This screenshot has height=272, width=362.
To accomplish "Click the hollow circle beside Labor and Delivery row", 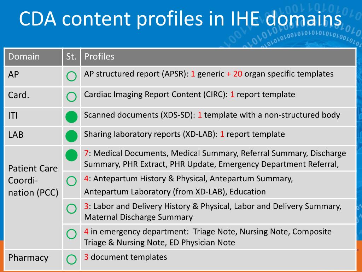I will coord(71,209).
